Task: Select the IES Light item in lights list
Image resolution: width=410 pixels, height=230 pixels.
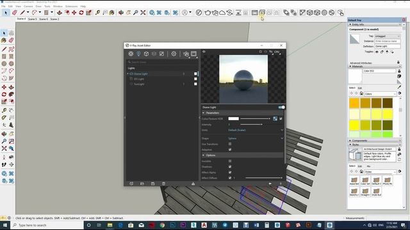Action: (139, 79)
